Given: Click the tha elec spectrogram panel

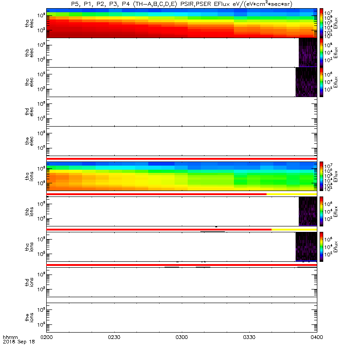Looking at the screenshot, I should click(x=182, y=23).
